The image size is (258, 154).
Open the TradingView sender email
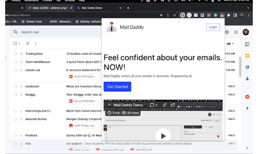click(34, 54)
